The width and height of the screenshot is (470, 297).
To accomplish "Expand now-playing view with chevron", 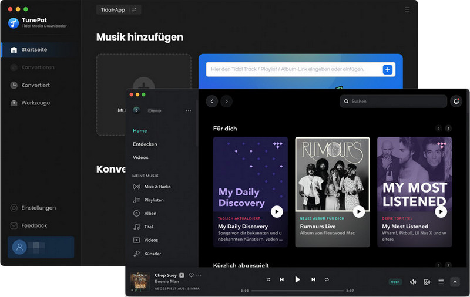I will (455, 282).
